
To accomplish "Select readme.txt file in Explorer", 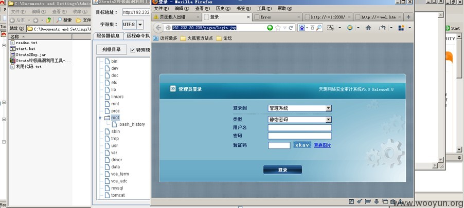I will [x=24, y=43].
